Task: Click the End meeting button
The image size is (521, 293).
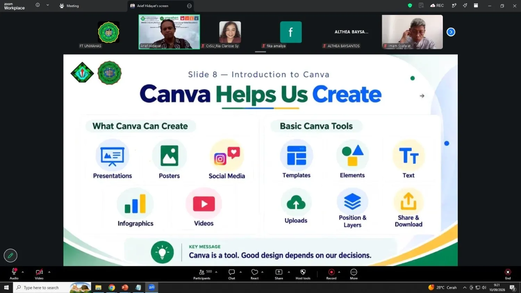Action: coord(508,274)
